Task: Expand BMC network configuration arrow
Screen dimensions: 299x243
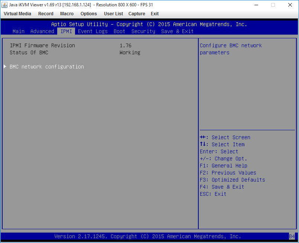Action: coord(5,67)
